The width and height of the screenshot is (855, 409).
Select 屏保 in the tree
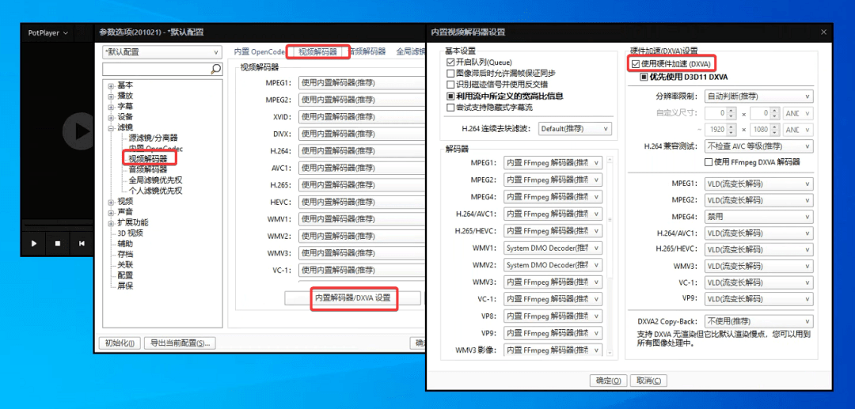click(x=125, y=286)
